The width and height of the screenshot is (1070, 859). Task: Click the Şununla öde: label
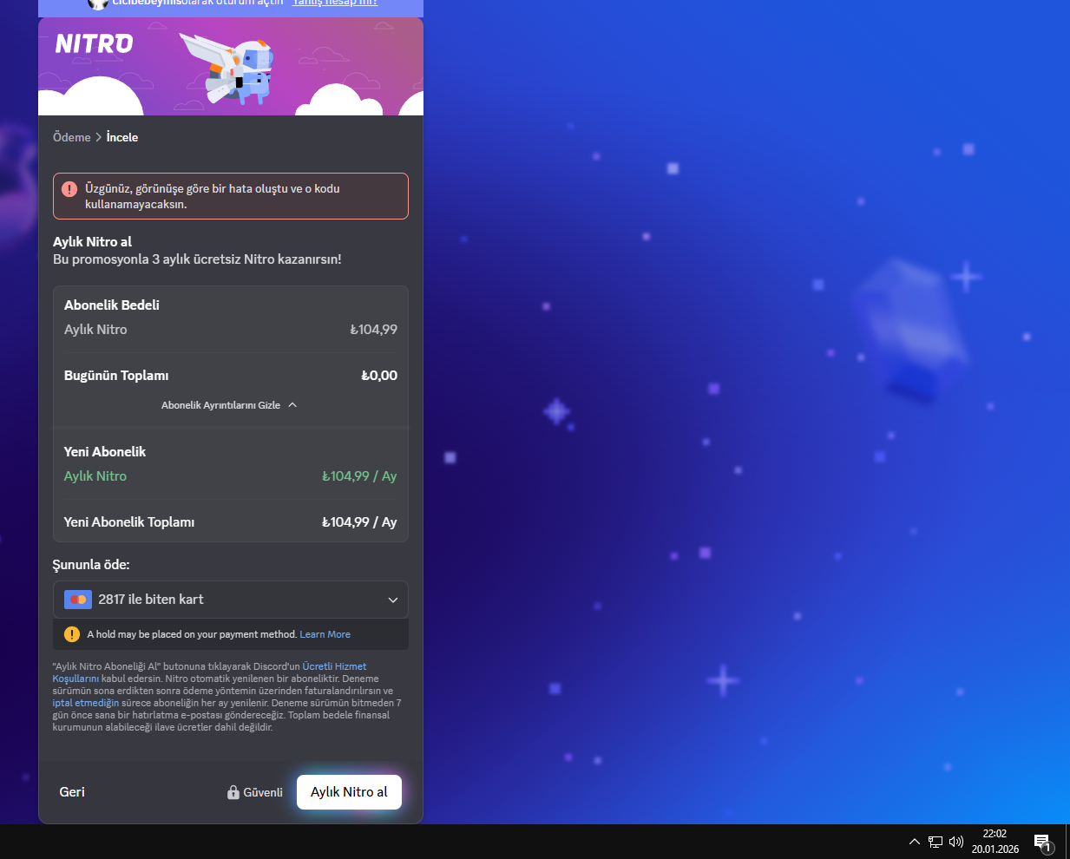91,565
